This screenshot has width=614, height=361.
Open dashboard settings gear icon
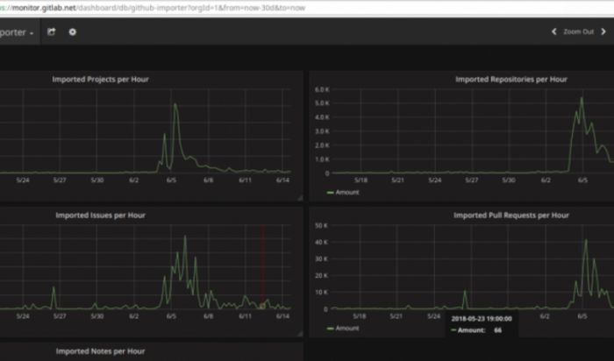73,32
